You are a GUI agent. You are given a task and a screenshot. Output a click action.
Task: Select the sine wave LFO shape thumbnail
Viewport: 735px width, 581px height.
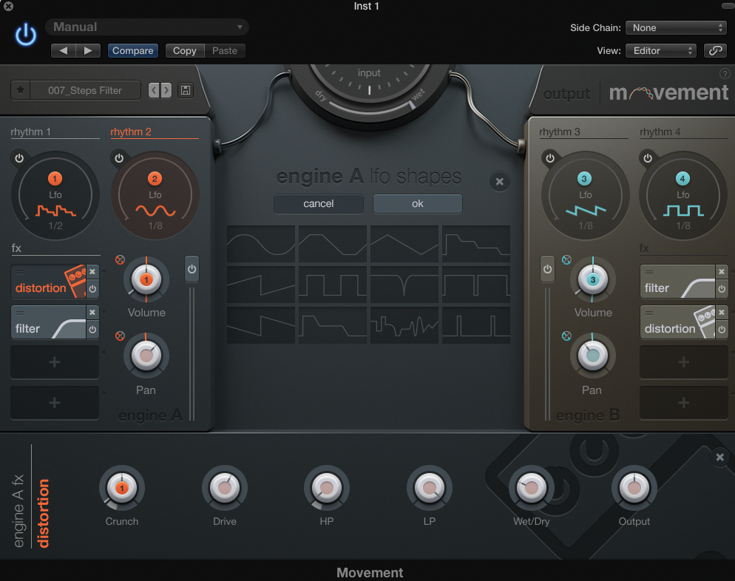click(261, 244)
